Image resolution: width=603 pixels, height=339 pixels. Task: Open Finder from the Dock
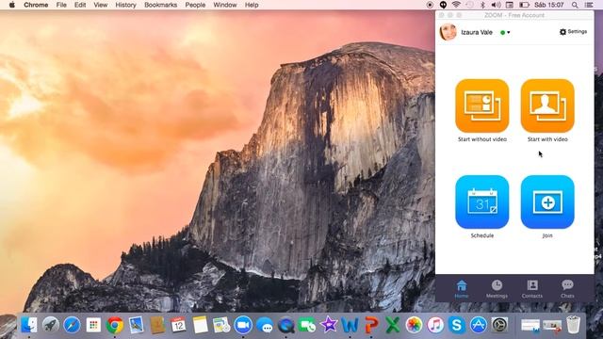[29, 325]
